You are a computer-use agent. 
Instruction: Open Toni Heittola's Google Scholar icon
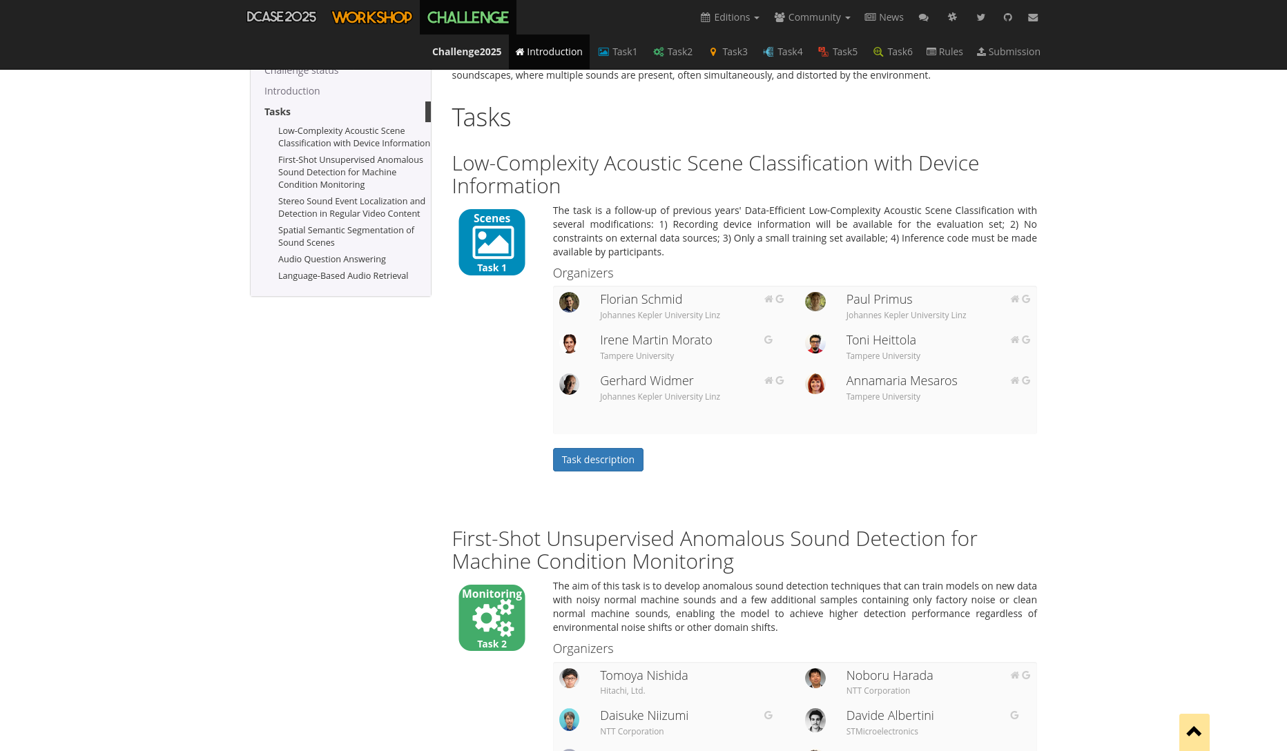1026,340
